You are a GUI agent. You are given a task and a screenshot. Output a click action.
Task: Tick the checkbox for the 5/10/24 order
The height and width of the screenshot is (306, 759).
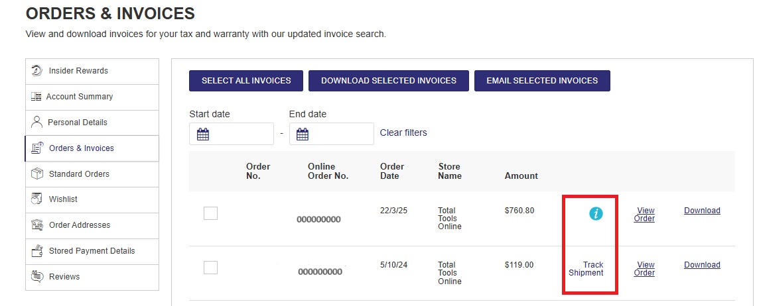pos(210,268)
